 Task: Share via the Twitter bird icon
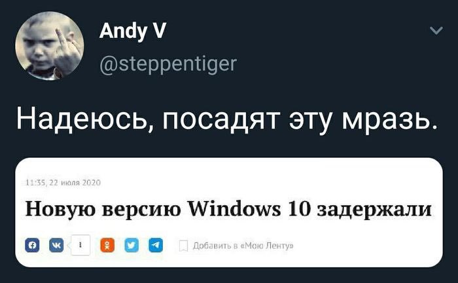click(132, 245)
